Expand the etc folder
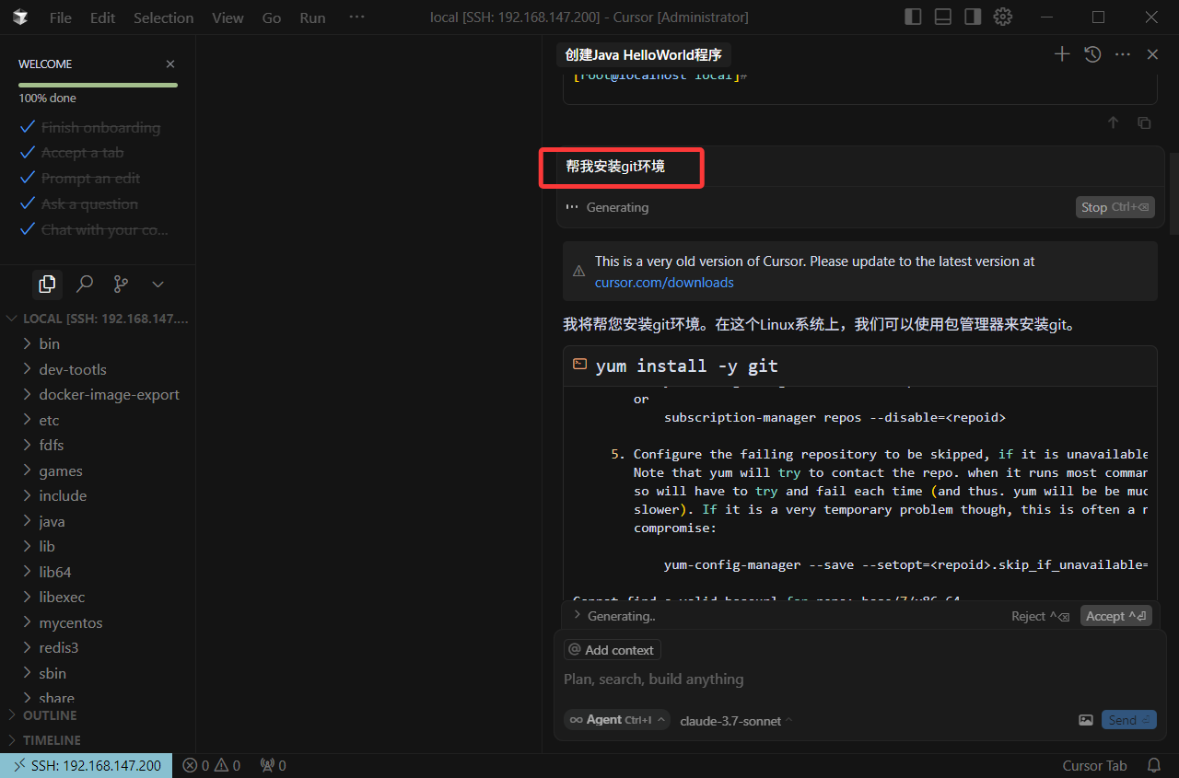Viewport: 1179px width, 778px height. 98,420
